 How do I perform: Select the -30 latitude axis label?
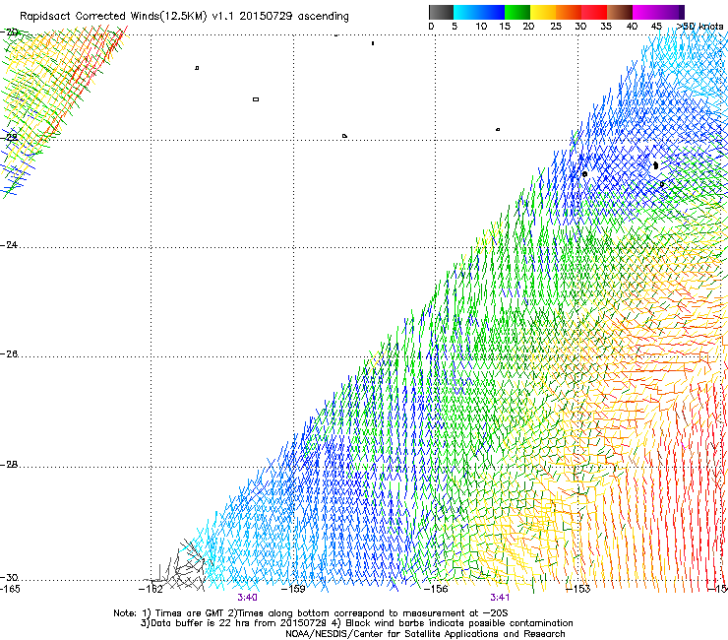coord(9,577)
